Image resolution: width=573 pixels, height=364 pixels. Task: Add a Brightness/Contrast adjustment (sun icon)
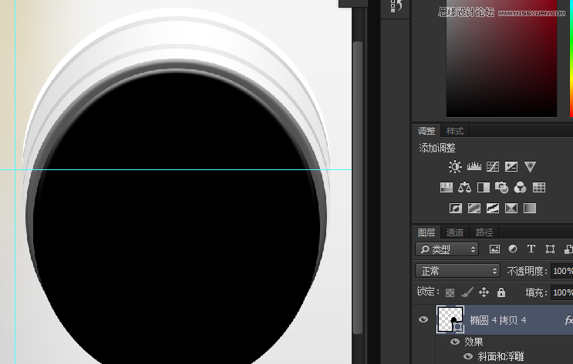(455, 167)
